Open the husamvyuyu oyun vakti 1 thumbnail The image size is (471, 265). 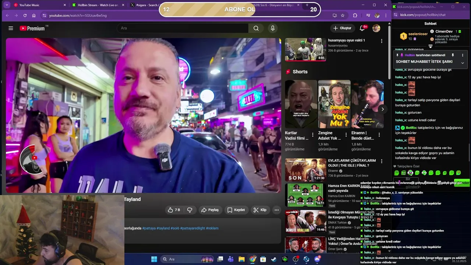click(305, 49)
